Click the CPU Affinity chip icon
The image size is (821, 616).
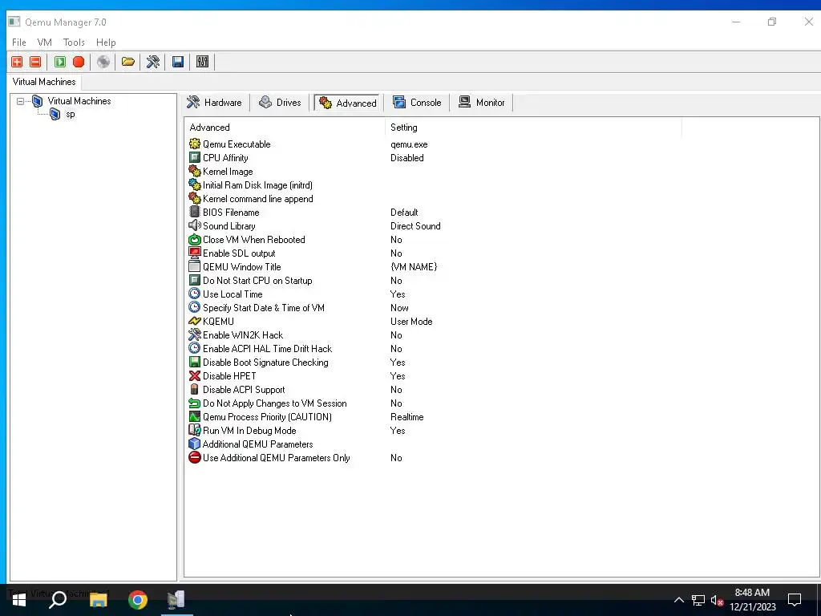coord(194,158)
